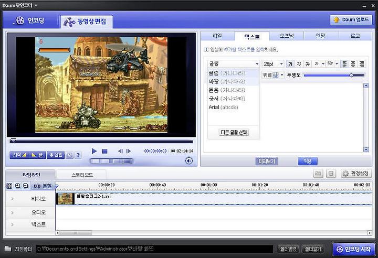Open the 오프닝 tab

(x=287, y=36)
